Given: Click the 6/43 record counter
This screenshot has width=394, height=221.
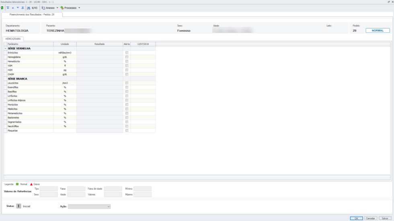Looking at the screenshot, I should 35,8.
